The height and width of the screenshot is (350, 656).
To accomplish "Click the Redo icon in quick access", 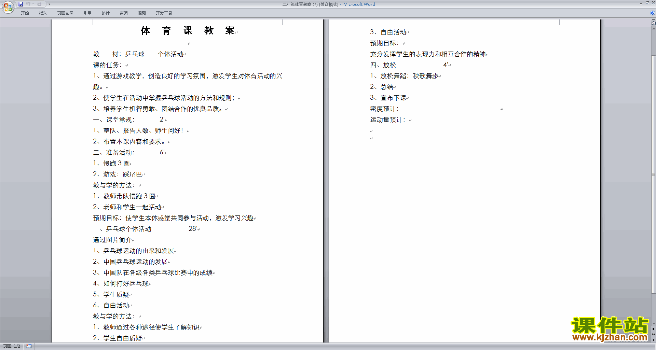I will pos(39,4).
